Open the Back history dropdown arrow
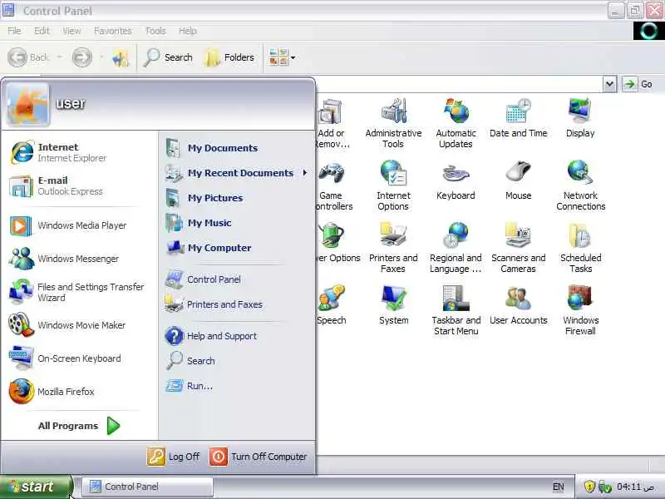665x499 pixels. [60, 57]
